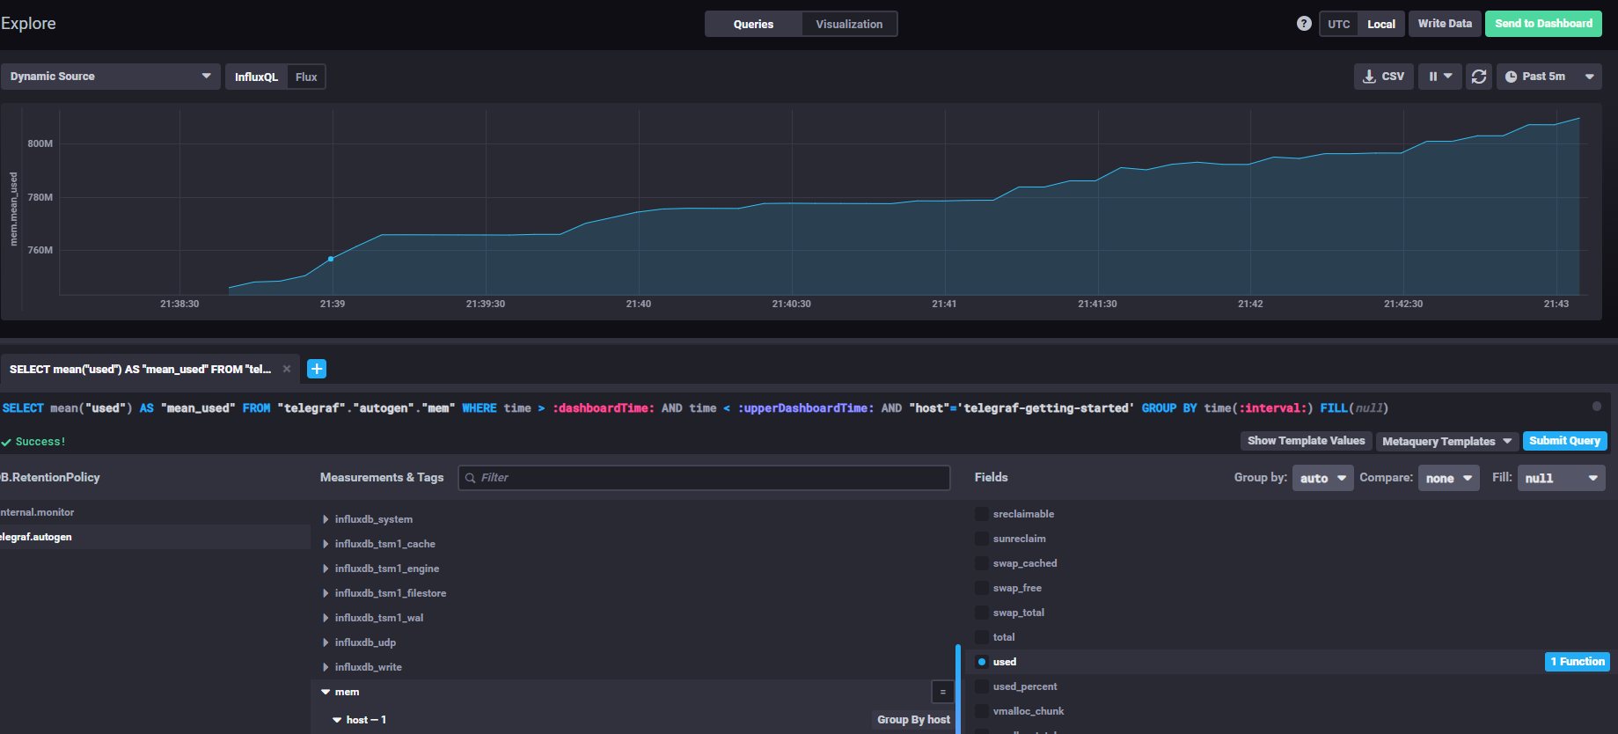The height and width of the screenshot is (734, 1618).
Task: Select Flux query language
Action: coord(306,77)
